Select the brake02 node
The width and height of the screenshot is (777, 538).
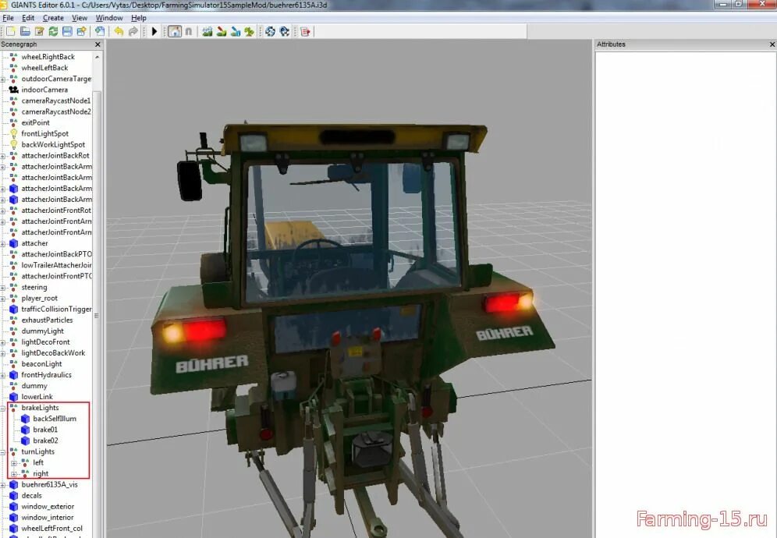click(45, 441)
